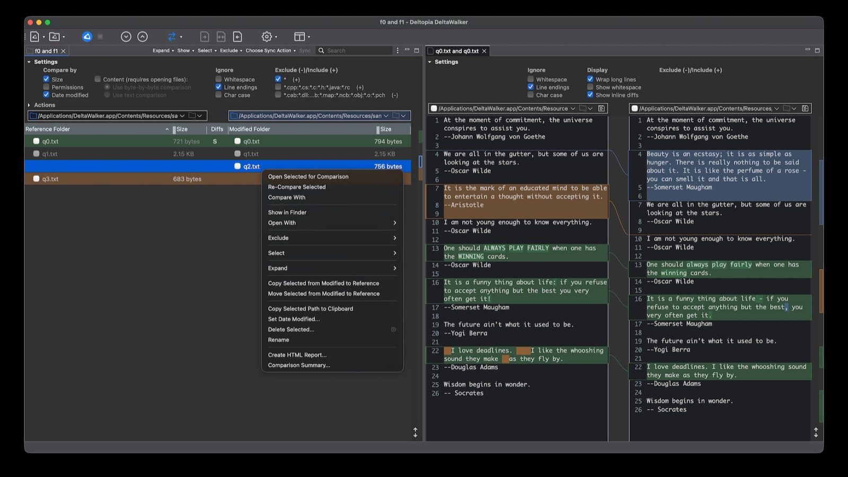Open the Exclude dropdown in folder toolbar
This screenshot has width=848, height=477.
(x=231, y=51)
